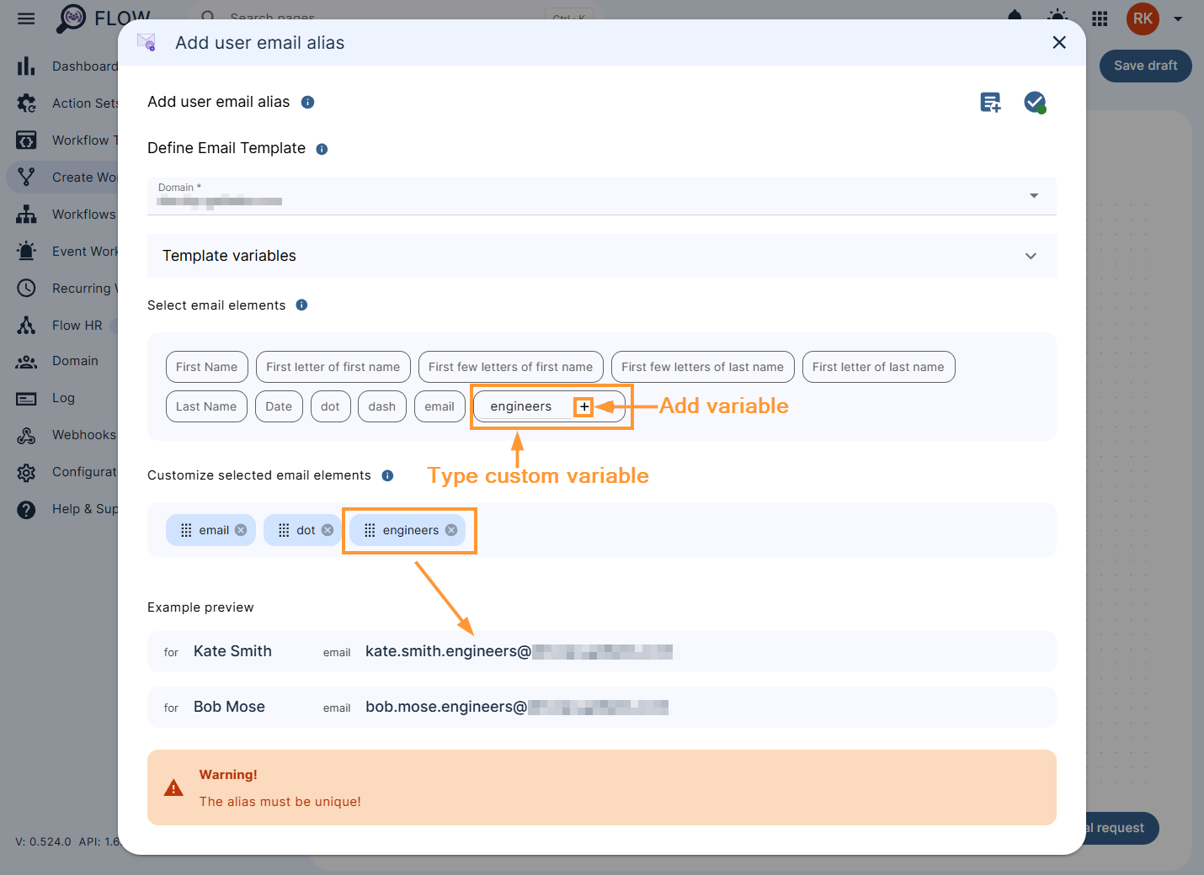Screen dimensions: 1204x875
Task: Click the Domain people icon
Action: (x=26, y=361)
